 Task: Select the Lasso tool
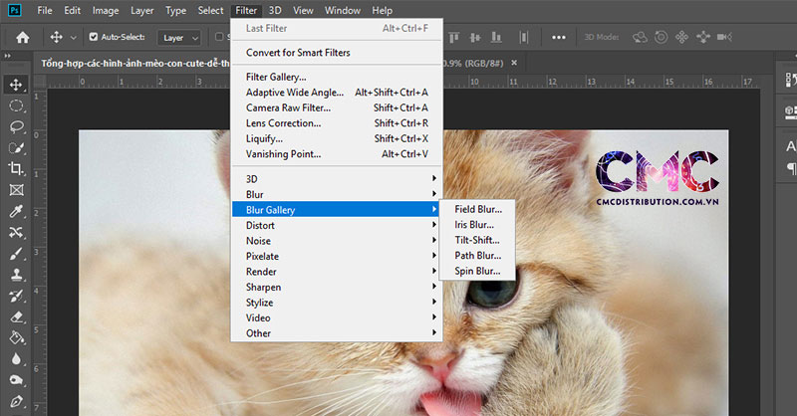coord(16,126)
